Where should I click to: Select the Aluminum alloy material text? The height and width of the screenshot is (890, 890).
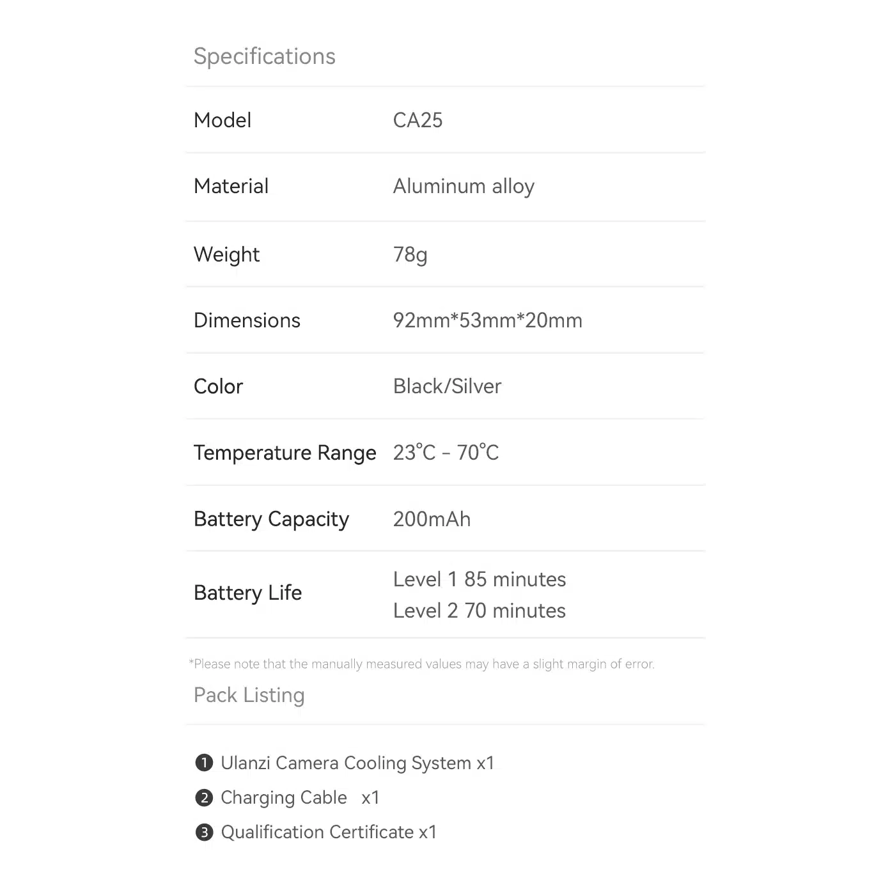coord(464,187)
